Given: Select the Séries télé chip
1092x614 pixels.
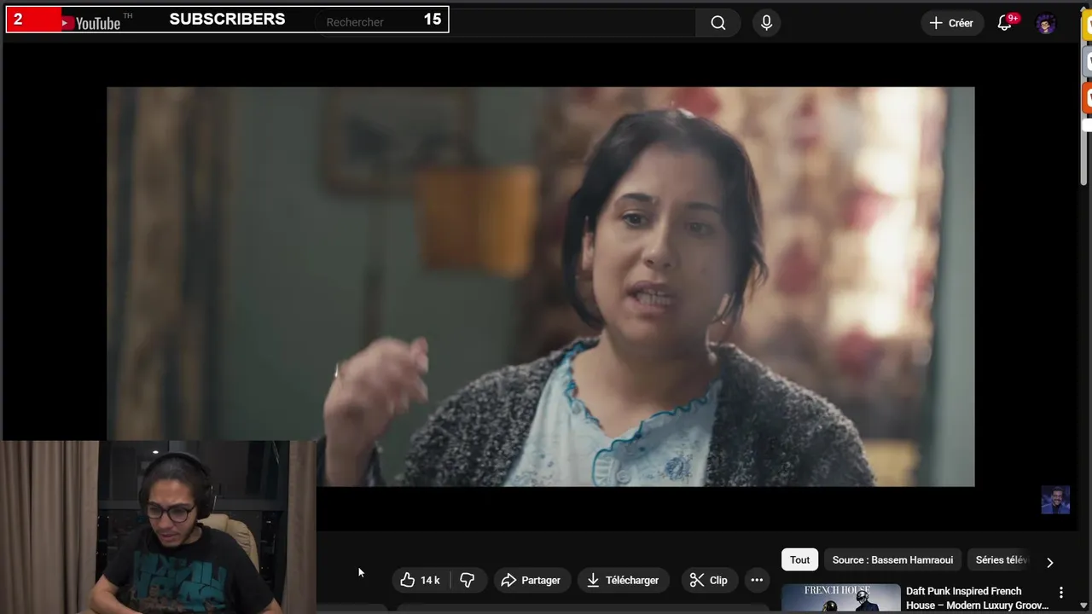Looking at the screenshot, I should [1002, 560].
